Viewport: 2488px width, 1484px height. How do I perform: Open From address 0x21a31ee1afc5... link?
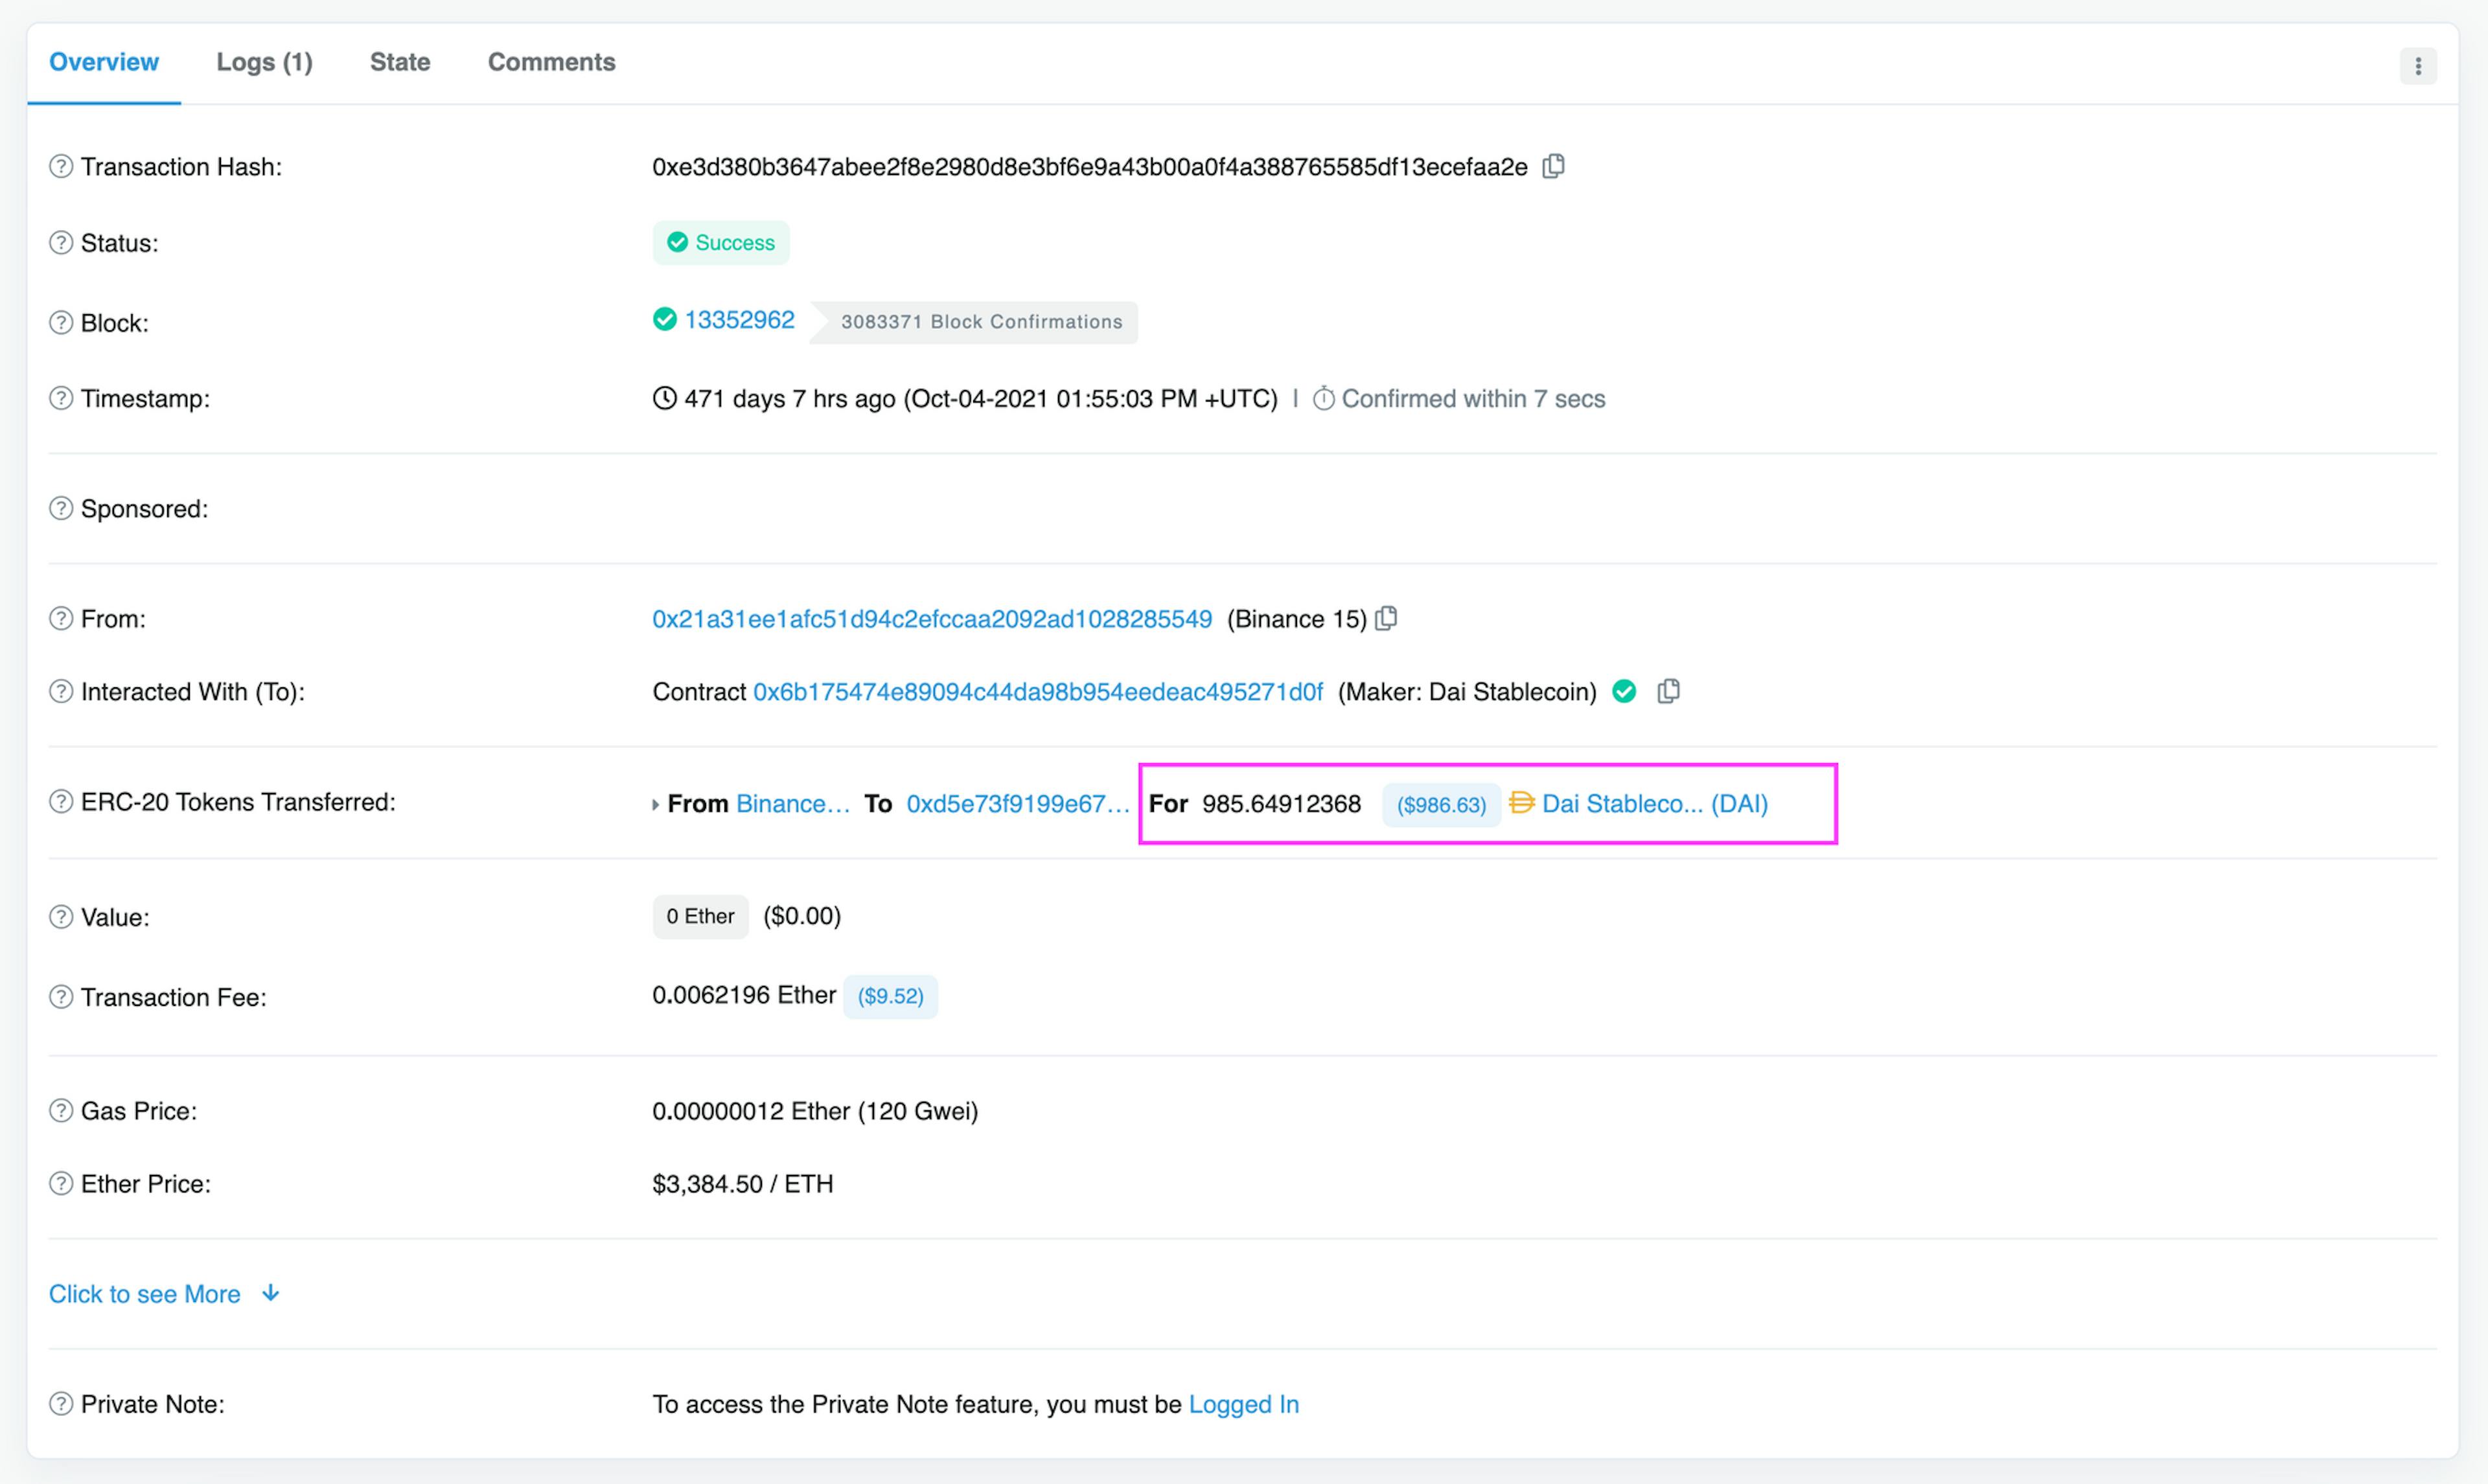click(932, 619)
